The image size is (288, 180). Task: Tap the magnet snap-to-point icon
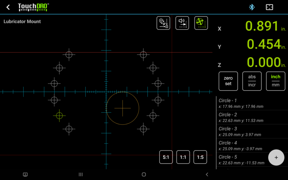pos(163,23)
